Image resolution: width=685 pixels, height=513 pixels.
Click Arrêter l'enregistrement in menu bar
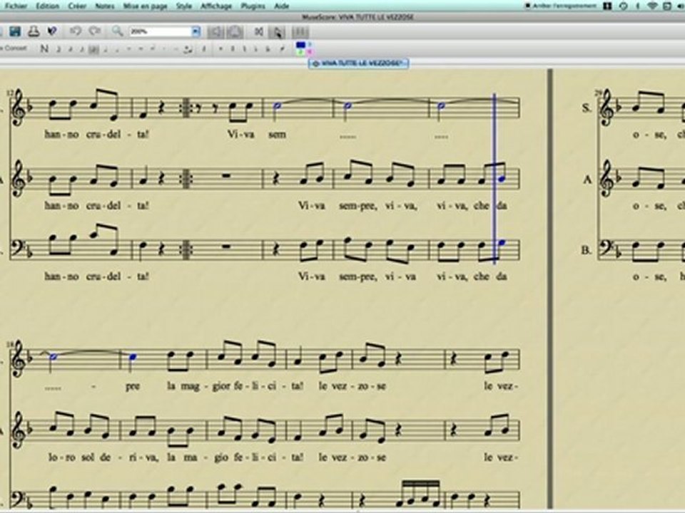click(x=561, y=6)
